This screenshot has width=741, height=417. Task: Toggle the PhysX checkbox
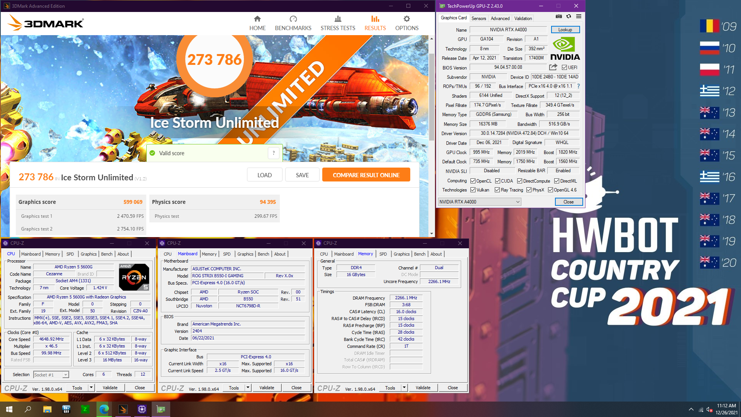(529, 190)
